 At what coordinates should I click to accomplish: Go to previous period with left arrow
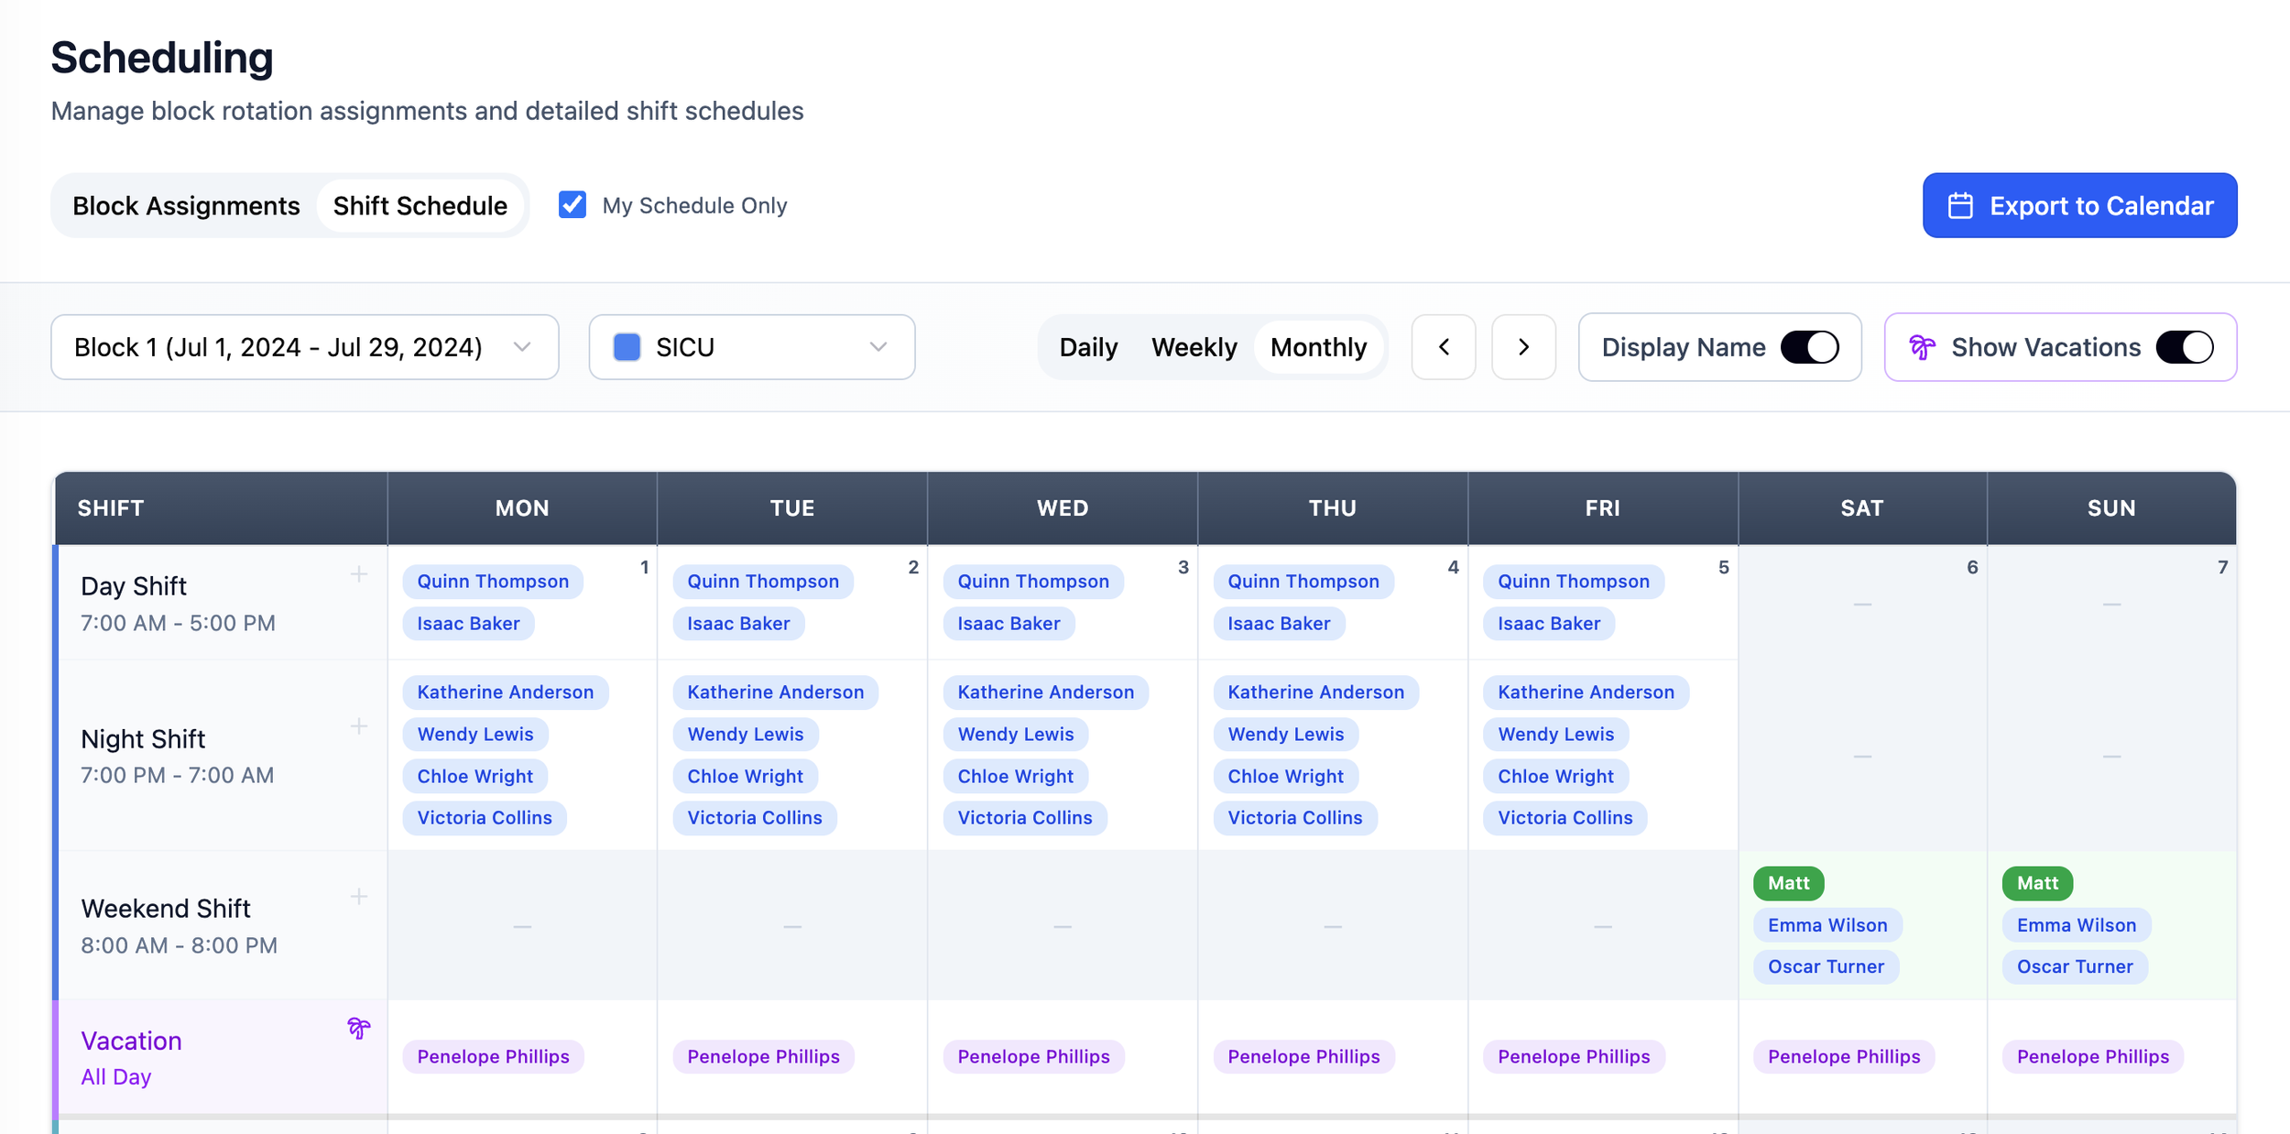[1444, 347]
